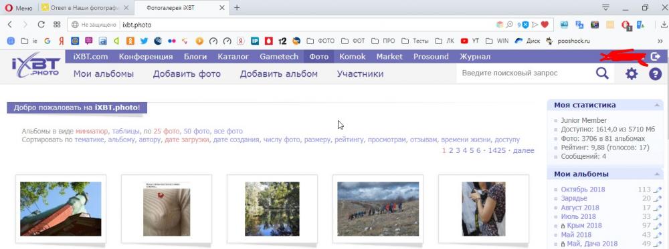Screen dimensions: 669x249
Task: Click Добавить фото
Action: 187,74
